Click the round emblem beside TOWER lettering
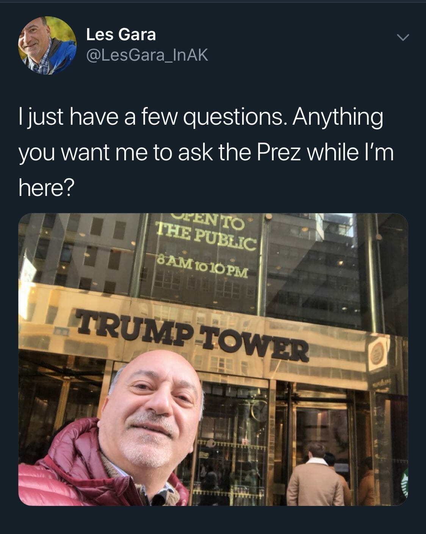 pos(377,352)
